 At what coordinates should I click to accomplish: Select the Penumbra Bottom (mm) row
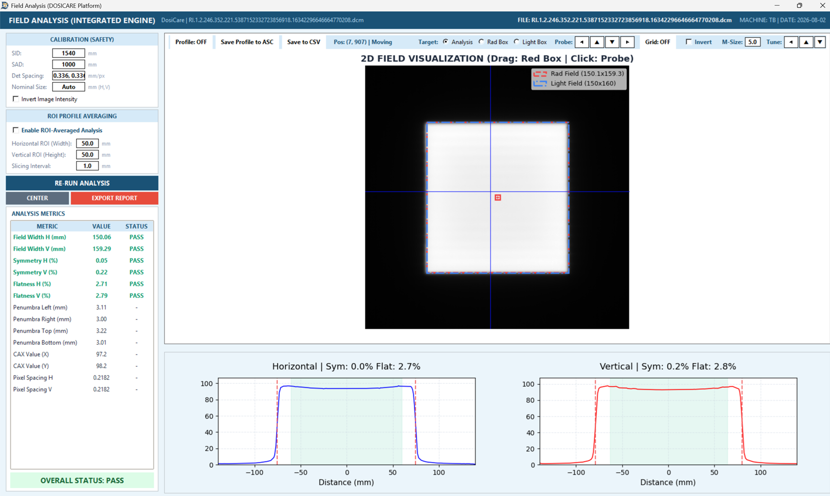[82, 343]
